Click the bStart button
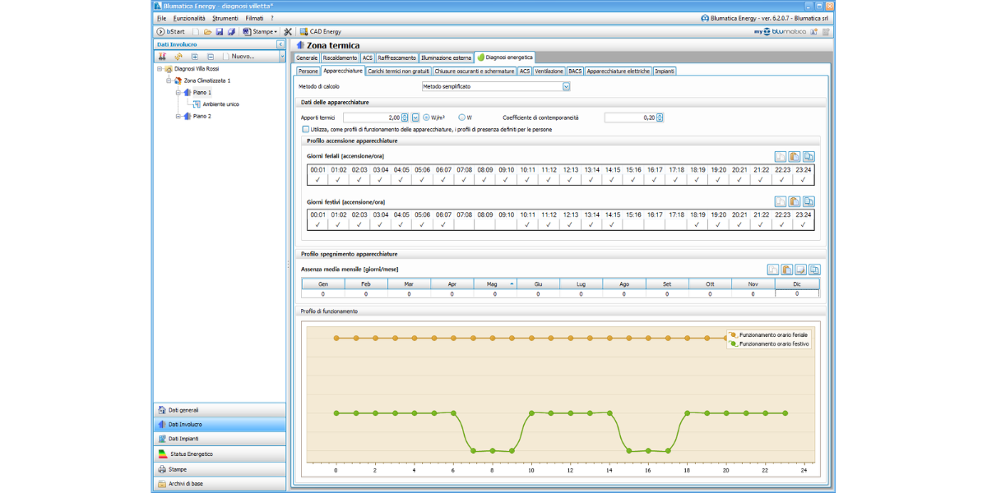The width and height of the screenshot is (987, 493). click(x=170, y=31)
